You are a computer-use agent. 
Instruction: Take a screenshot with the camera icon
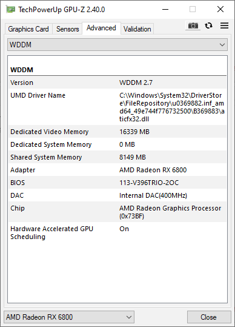pyautogui.click(x=193, y=26)
